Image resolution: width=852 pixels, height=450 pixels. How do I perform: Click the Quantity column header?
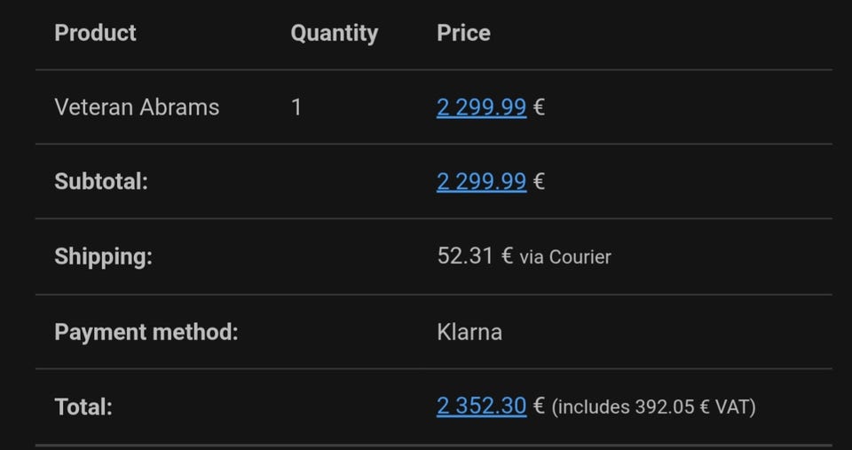pos(334,33)
